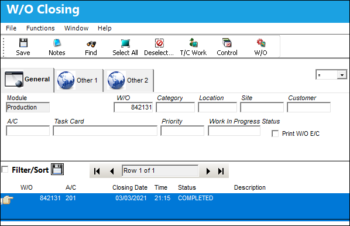Switch to the Other 2 tab
Screen dimensions: 350x226
coord(129,80)
